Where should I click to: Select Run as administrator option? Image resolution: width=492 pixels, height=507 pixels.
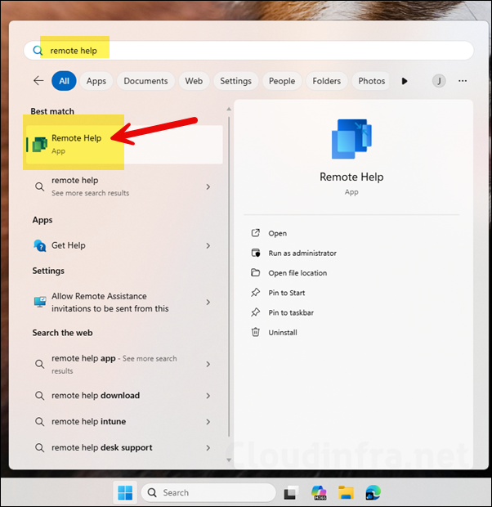302,253
